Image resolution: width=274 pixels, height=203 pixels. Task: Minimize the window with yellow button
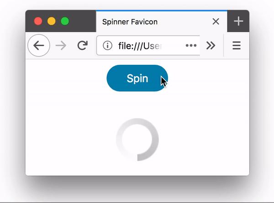tap(51, 21)
